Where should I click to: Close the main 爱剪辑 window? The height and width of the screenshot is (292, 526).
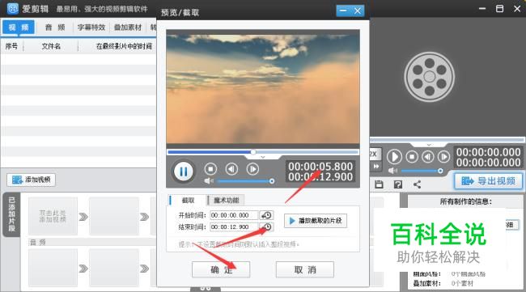coord(517,8)
